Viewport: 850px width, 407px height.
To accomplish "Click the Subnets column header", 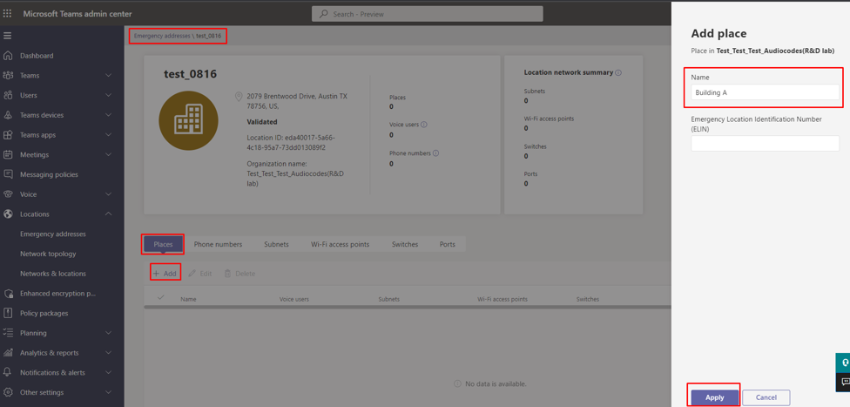I will click(388, 299).
